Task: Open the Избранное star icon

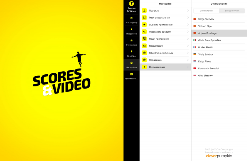Action: tap(131, 29)
